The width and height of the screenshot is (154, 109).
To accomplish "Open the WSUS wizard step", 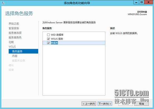I will point(12,47).
